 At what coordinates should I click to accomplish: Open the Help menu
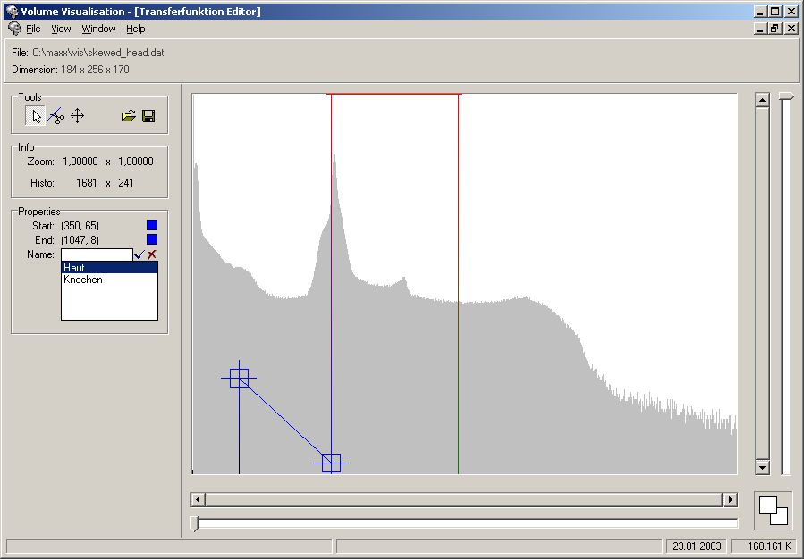tap(135, 29)
